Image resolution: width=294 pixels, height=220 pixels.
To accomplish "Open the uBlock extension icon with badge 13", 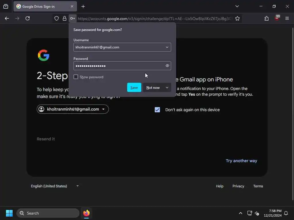I will click(x=277, y=18).
